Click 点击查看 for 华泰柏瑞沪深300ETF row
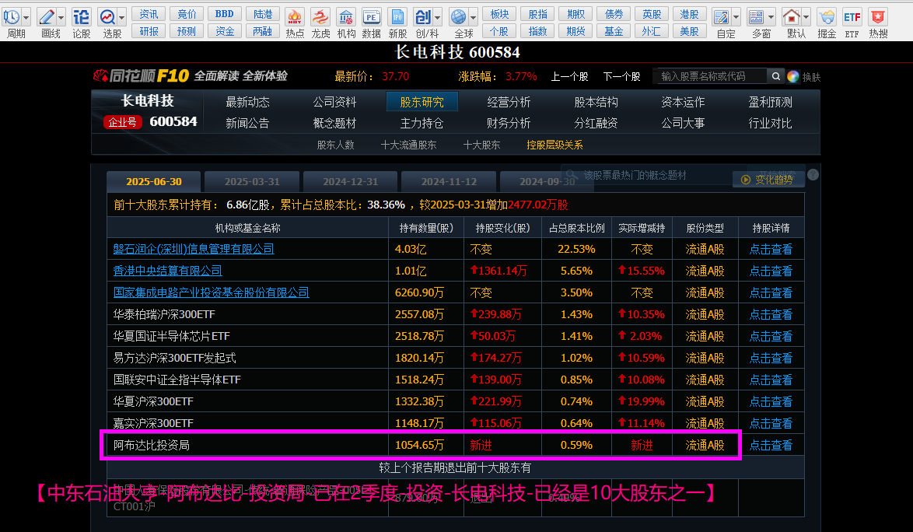Image resolution: width=913 pixels, height=532 pixels. 771,314
